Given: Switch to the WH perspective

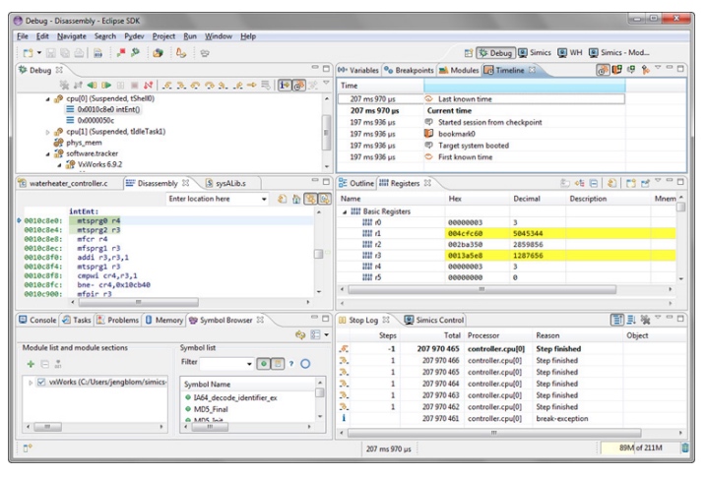Looking at the screenshot, I should pyautogui.click(x=570, y=53).
